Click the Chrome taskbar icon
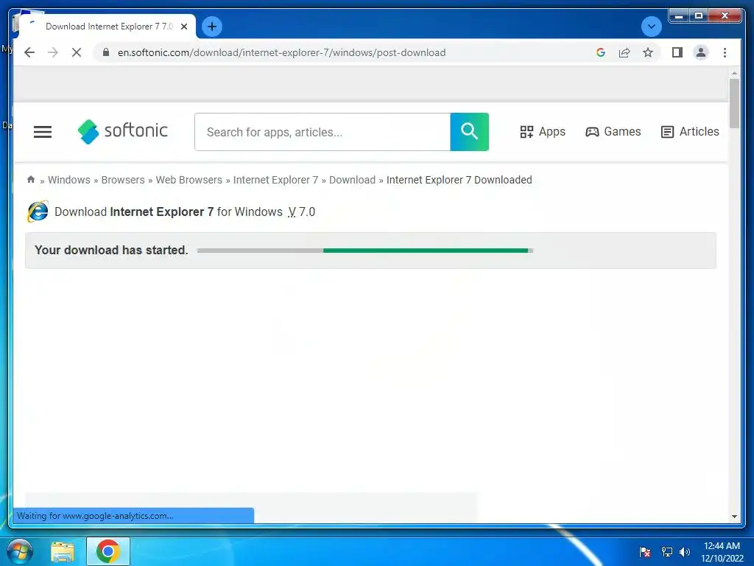The height and width of the screenshot is (566, 754). pos(108,551)
